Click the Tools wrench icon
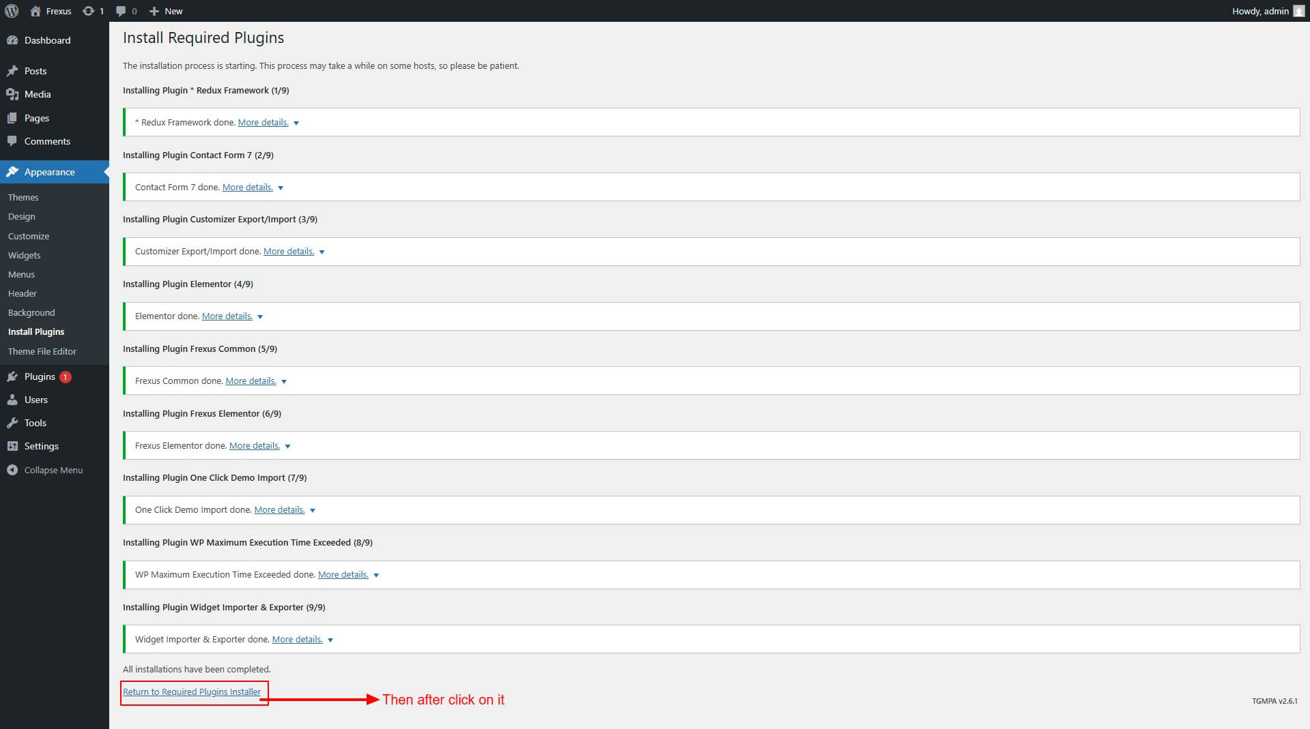Screen dimensions: 1310x729 (x=12, y=423)
